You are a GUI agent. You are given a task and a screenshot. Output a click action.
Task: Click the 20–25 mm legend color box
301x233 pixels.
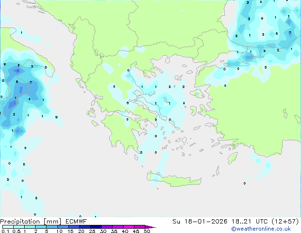85,227
